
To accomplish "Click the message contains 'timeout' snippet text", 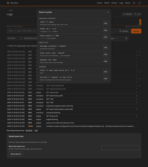I will pyautogui.click(x=53, y=46).
